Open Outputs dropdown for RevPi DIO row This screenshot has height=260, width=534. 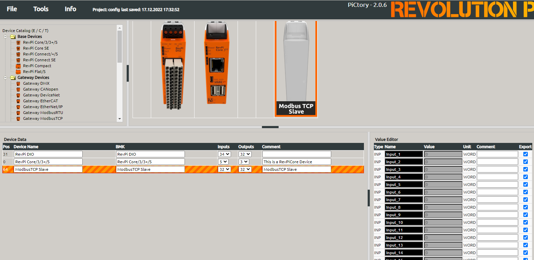[245, 154]
